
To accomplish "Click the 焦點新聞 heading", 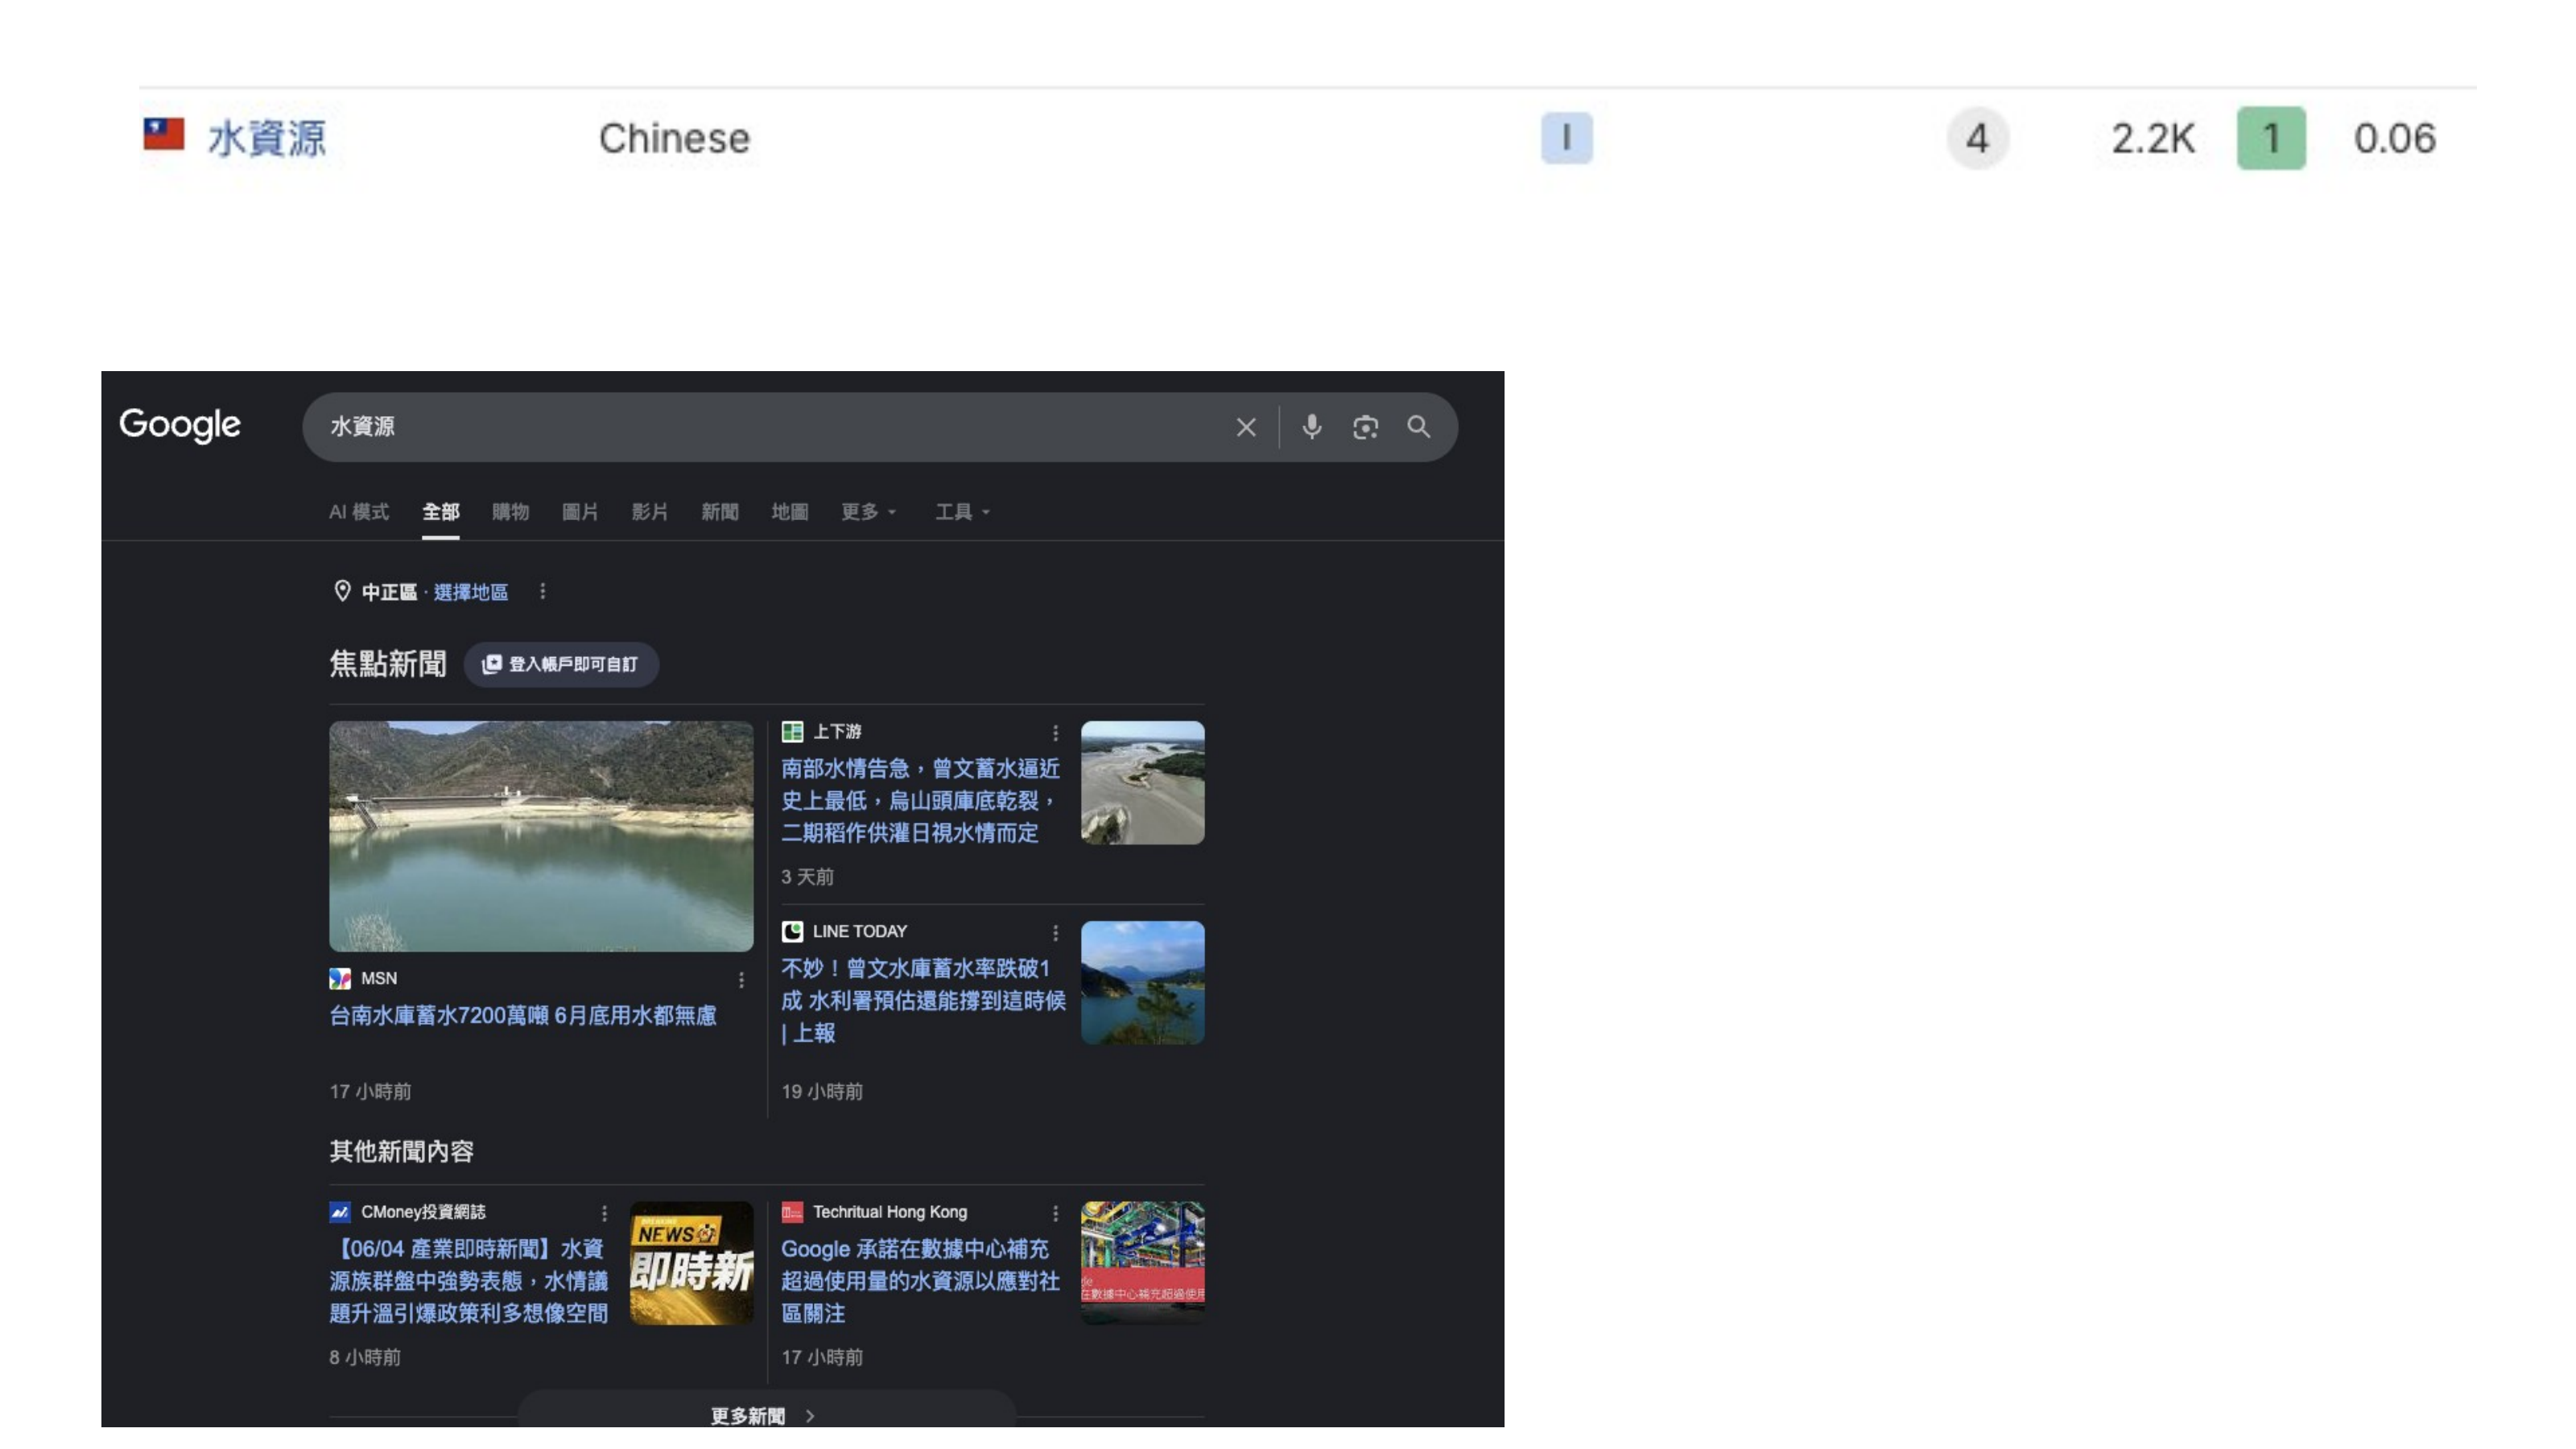I will (388, 663).
